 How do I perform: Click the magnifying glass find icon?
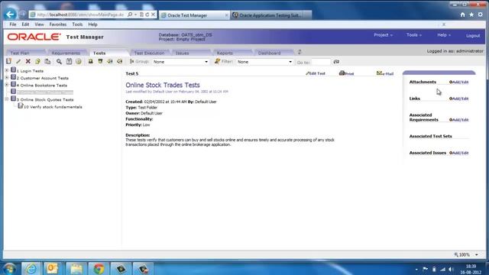[59, 61]
